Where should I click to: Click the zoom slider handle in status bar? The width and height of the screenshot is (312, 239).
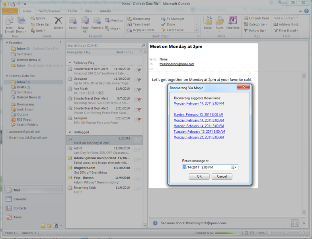[x=286, y=233]
